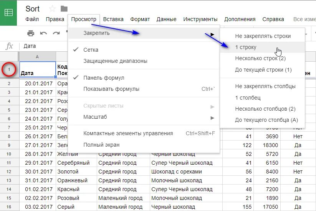The width and height of the screenshot is (316, 211).
Task: Click Маленький город cell in row 15
Action: click(x=123, y=198)
